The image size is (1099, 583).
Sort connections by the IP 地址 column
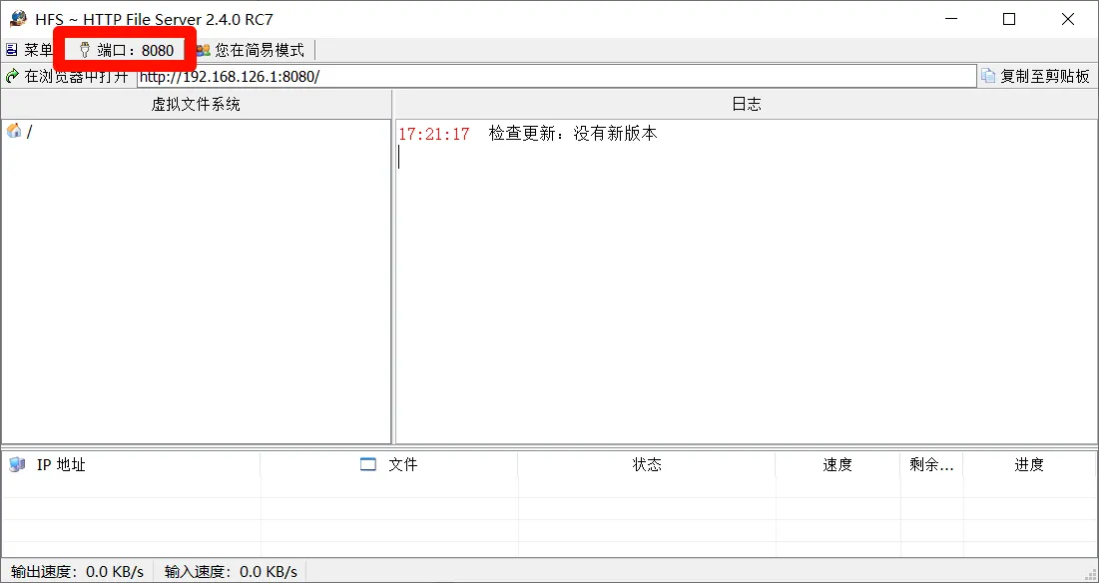pyautogui.click(x=60, y=464)
